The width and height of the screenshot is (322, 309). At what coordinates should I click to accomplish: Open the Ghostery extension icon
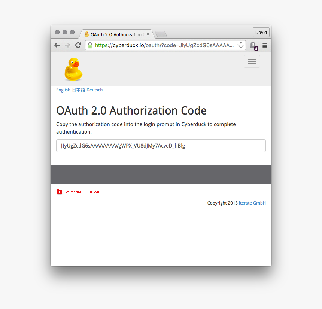coord(254,46)
